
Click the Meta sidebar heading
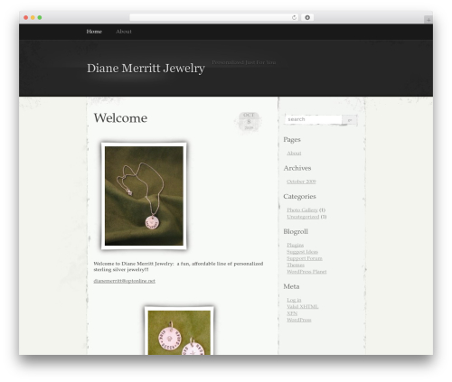291,286
